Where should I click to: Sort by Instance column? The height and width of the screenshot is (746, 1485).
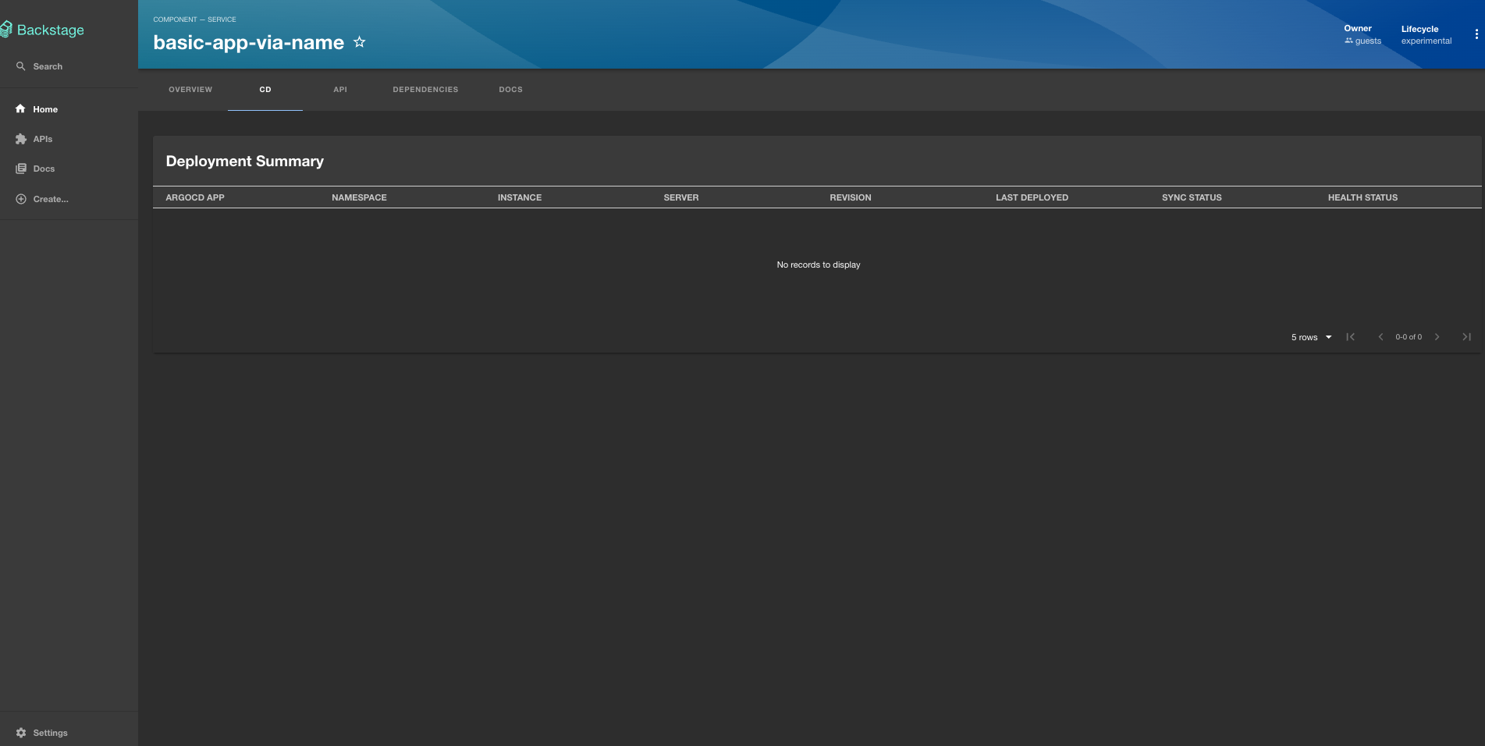[520, 197]
